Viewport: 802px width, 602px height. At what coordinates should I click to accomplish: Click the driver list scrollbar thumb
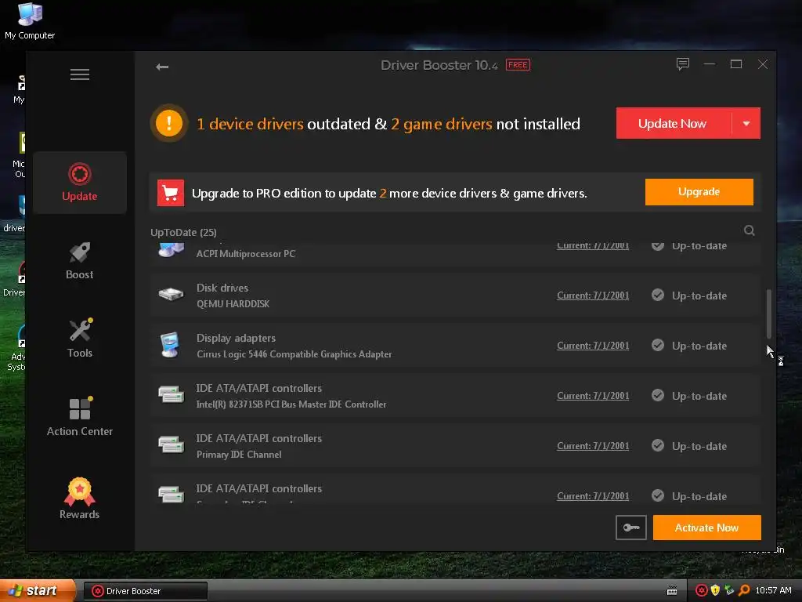(x=769, y=314)
